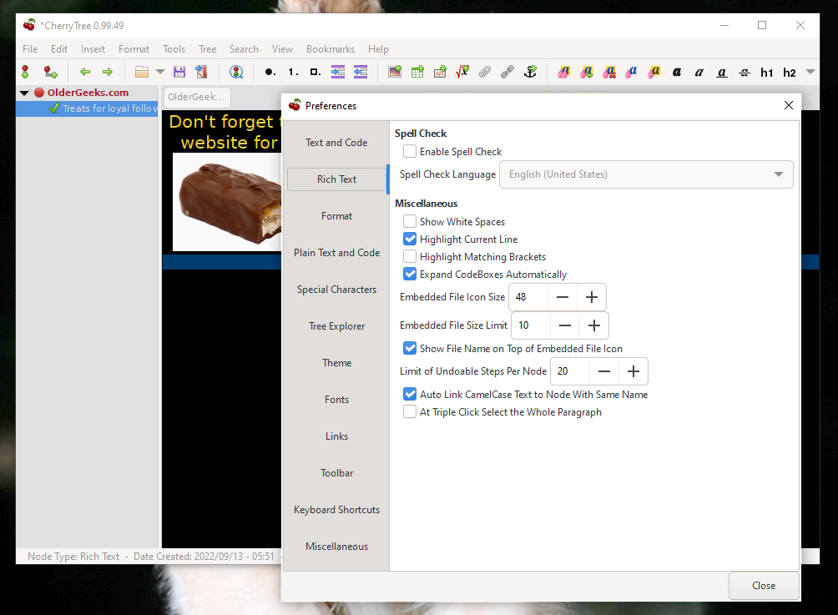Uncheck Expand CodeBoxes Automatically
This screenshot has width=838, height=615.
410,274
